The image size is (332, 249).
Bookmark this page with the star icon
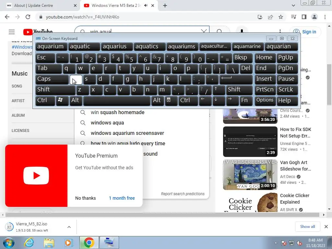pyautogui.click(x=281, y=17)
